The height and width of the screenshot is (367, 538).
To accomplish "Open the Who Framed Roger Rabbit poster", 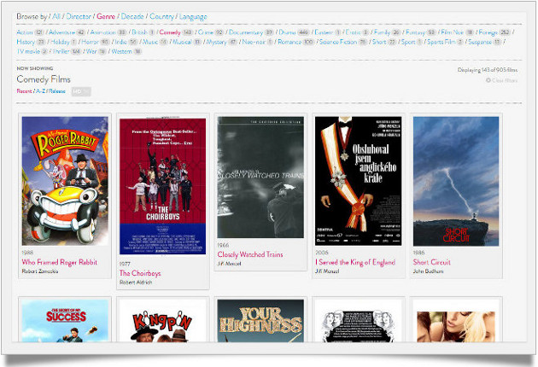I will click(65, 181).
